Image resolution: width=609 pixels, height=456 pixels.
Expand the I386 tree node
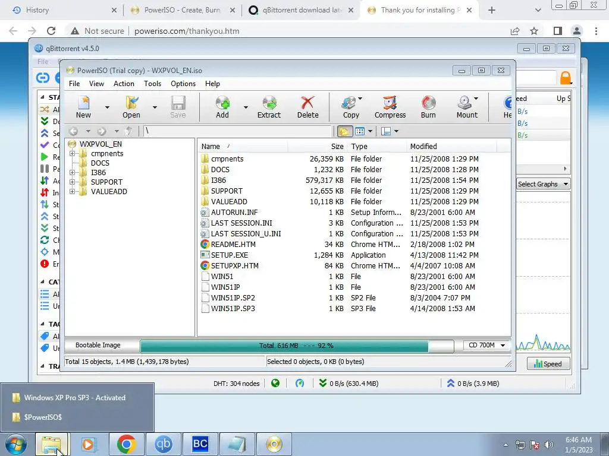72,173
